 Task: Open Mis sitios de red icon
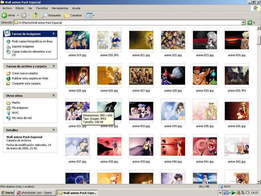(8, 118)
